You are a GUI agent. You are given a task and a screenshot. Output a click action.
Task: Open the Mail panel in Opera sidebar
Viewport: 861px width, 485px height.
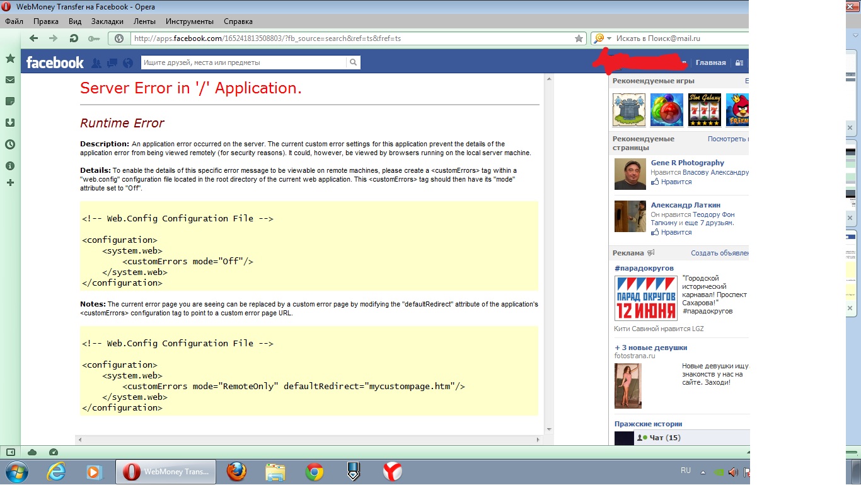coord(10,80)
